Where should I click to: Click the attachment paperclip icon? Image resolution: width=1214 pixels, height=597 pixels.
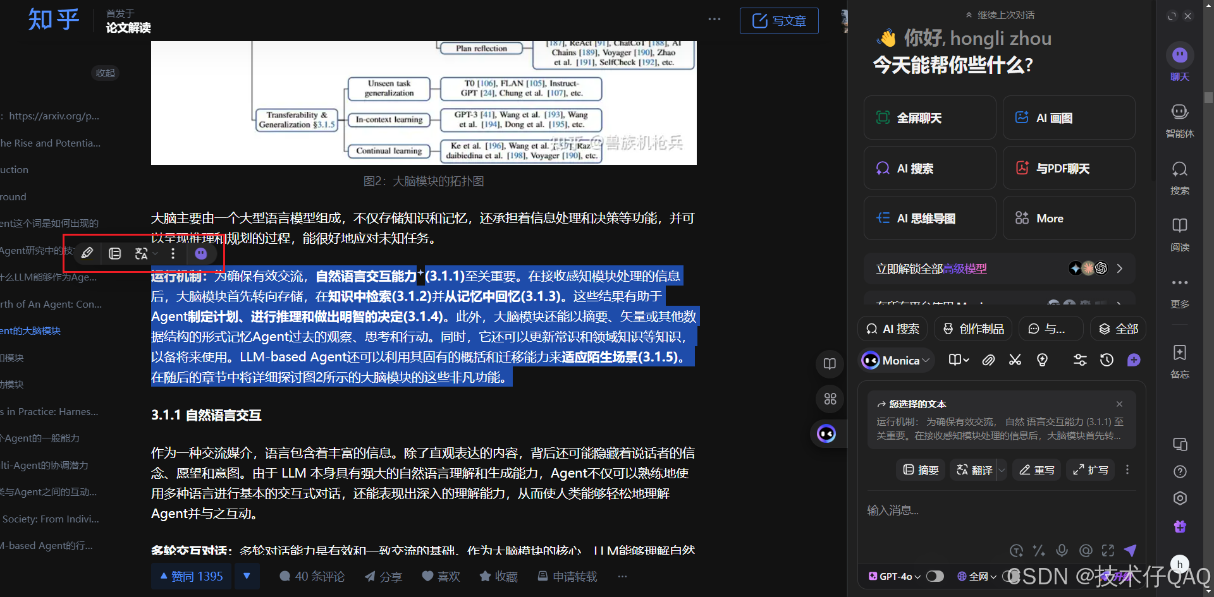pyautogui.click(x=988, y=360)
